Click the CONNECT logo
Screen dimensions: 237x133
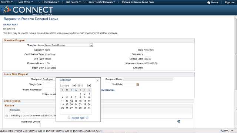pos(27,10)
